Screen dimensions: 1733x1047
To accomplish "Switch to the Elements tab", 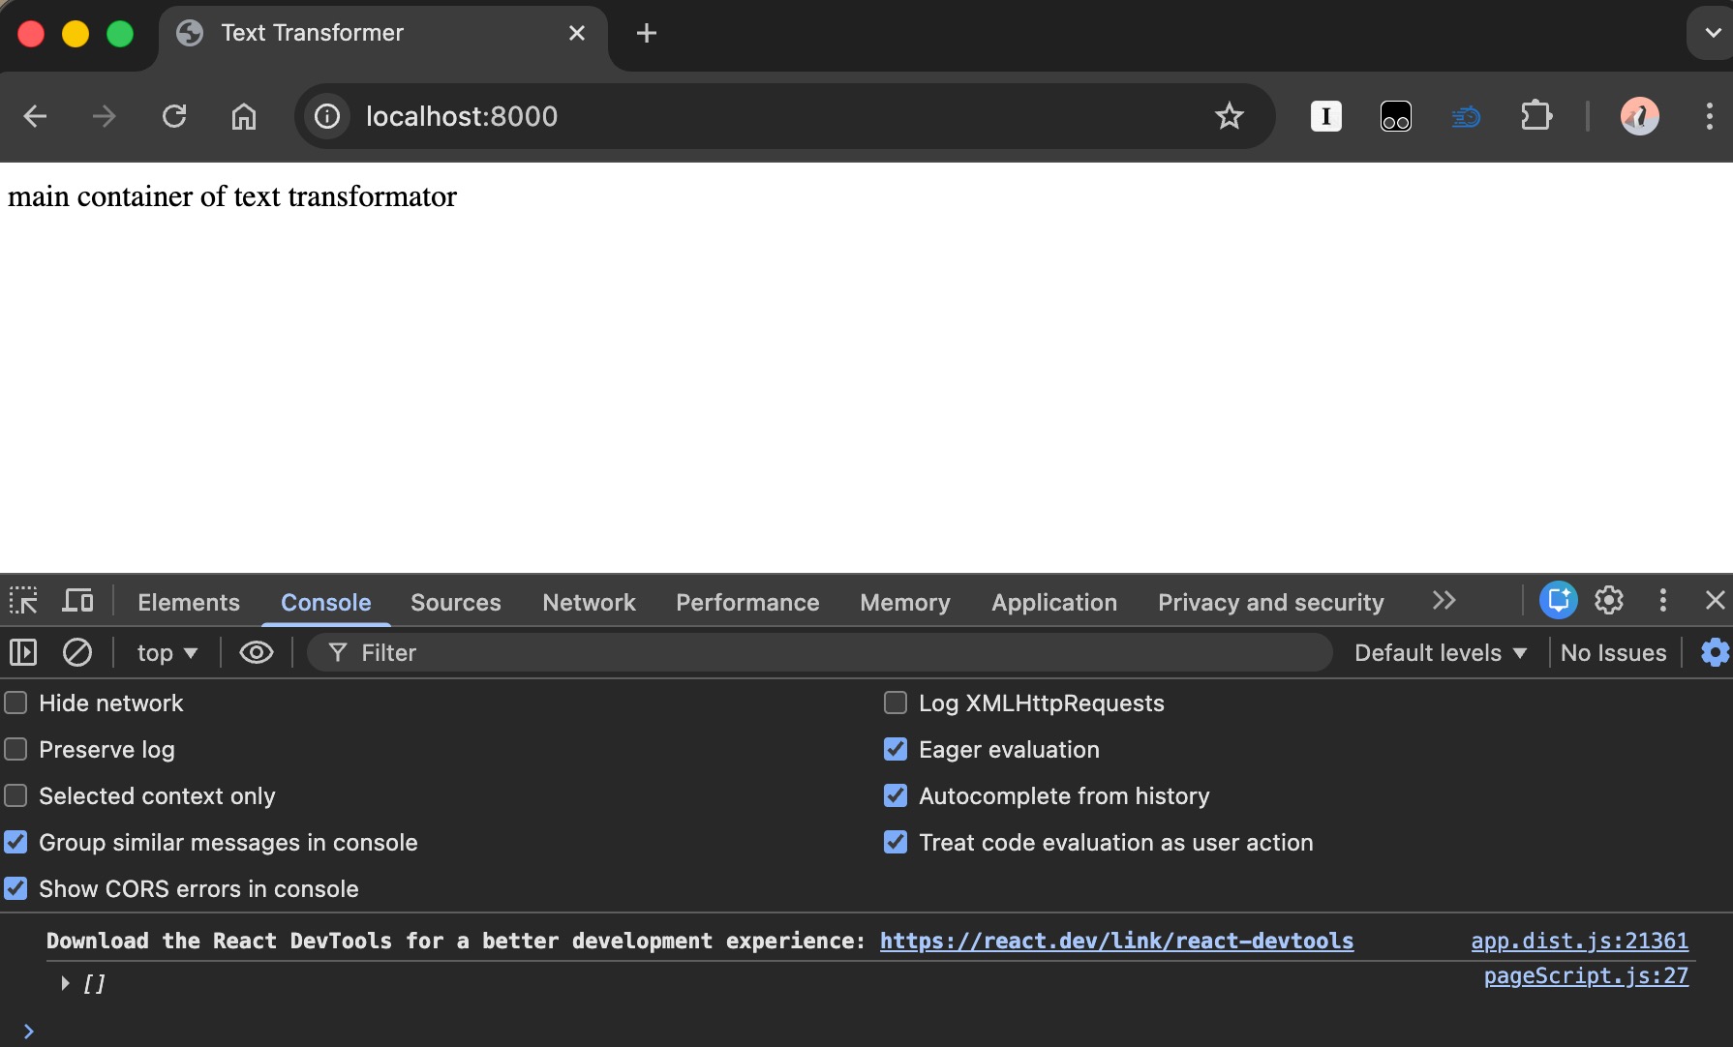I will point(189,602).
